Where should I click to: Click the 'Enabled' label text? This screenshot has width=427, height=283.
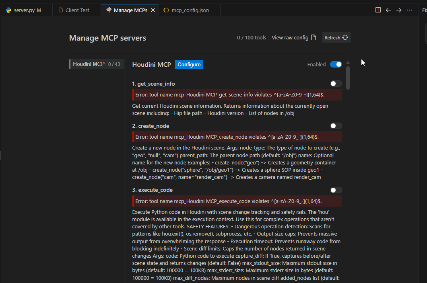(x=316, y=64)
